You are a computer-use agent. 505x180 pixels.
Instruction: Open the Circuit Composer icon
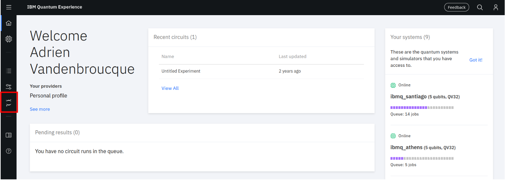click(x=9, y=87)
